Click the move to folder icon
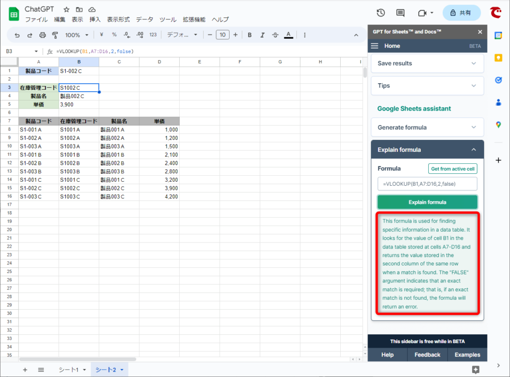 point(79,10)
